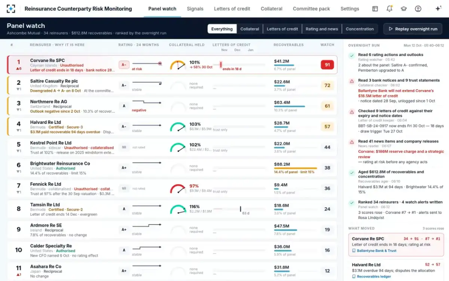
Task: Click Fennick Re Ltd's red collateral gauge
Action: pyautogui.click(x=178, y=189)
